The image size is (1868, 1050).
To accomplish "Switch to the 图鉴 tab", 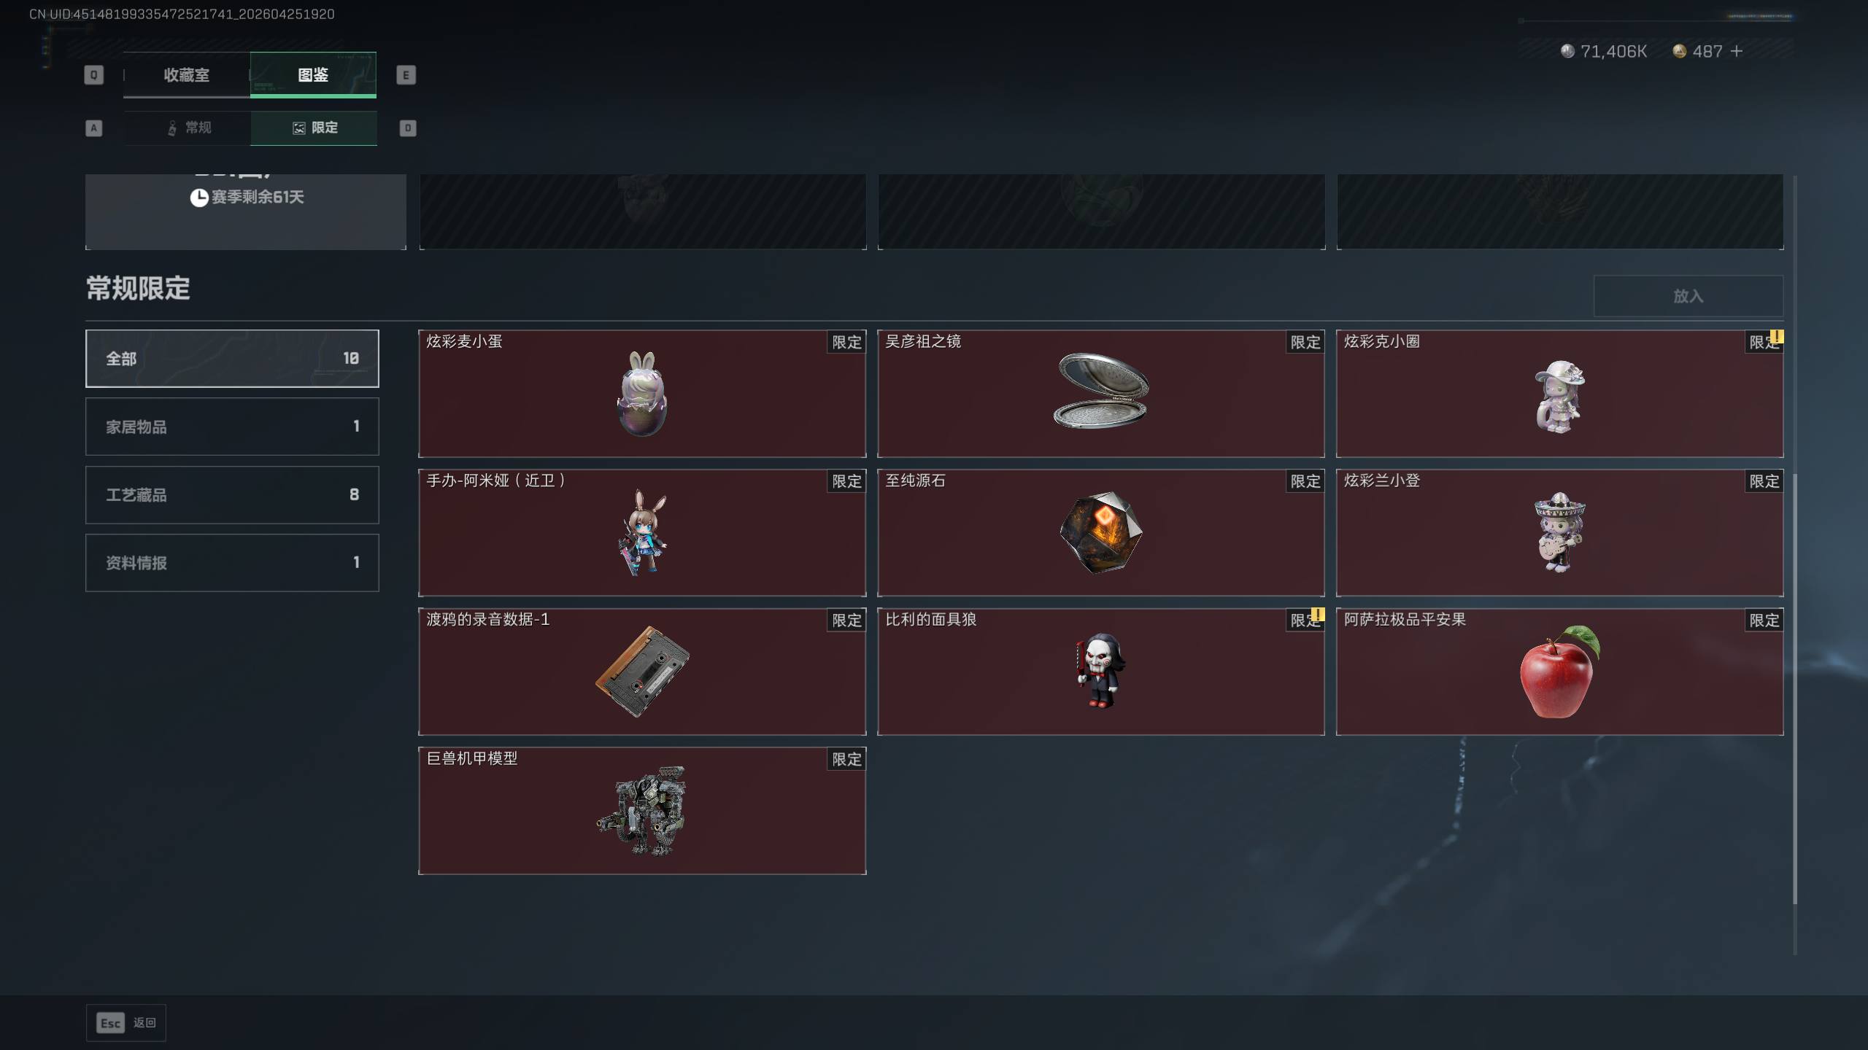I will click(x=313, y=75).
